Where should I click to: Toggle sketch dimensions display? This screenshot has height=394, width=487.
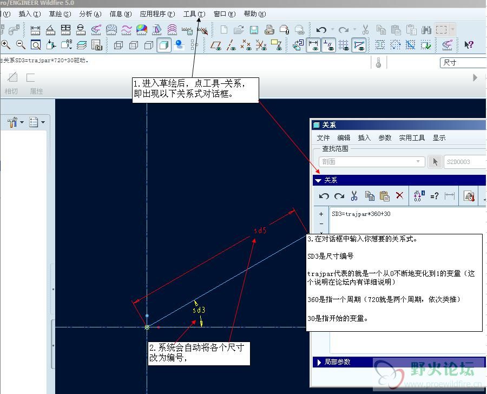pyautogui.click(x=313, y=45)
